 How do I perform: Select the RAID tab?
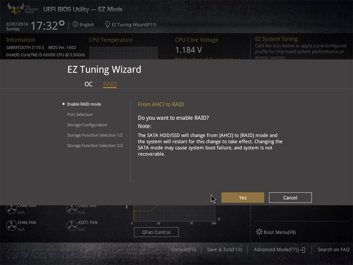(x=110, y=84)
